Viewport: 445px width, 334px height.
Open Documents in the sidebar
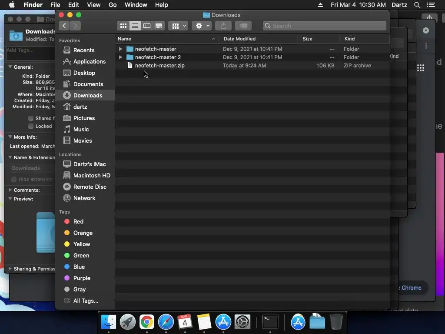pyautogui.click(x=85, y=84)
